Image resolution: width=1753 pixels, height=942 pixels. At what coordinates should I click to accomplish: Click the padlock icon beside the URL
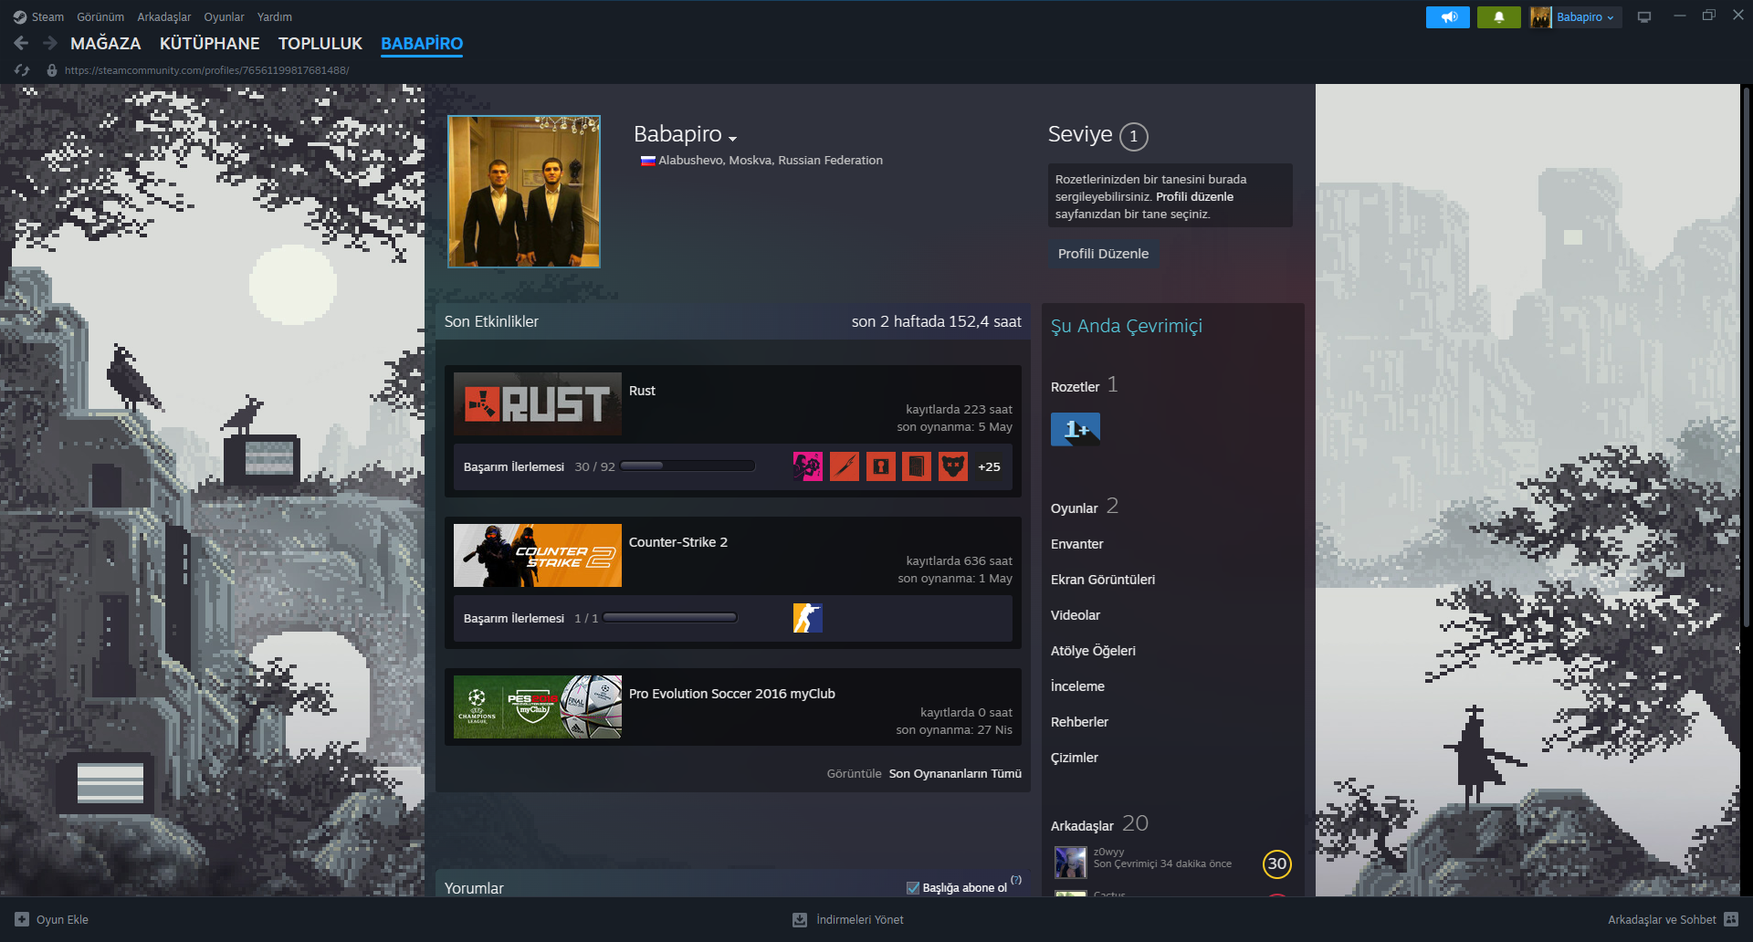(52, 70)
